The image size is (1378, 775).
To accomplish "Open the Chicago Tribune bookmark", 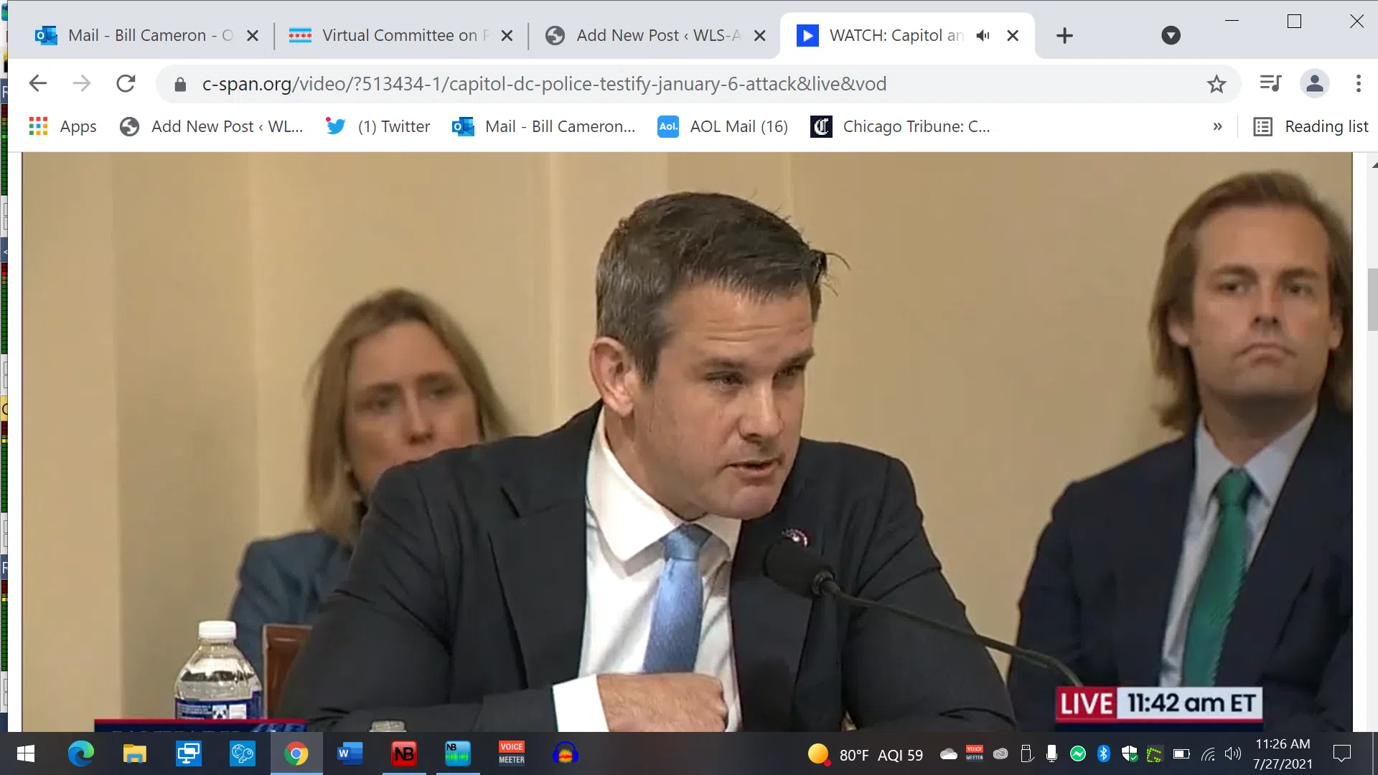I will coord(900,126).
